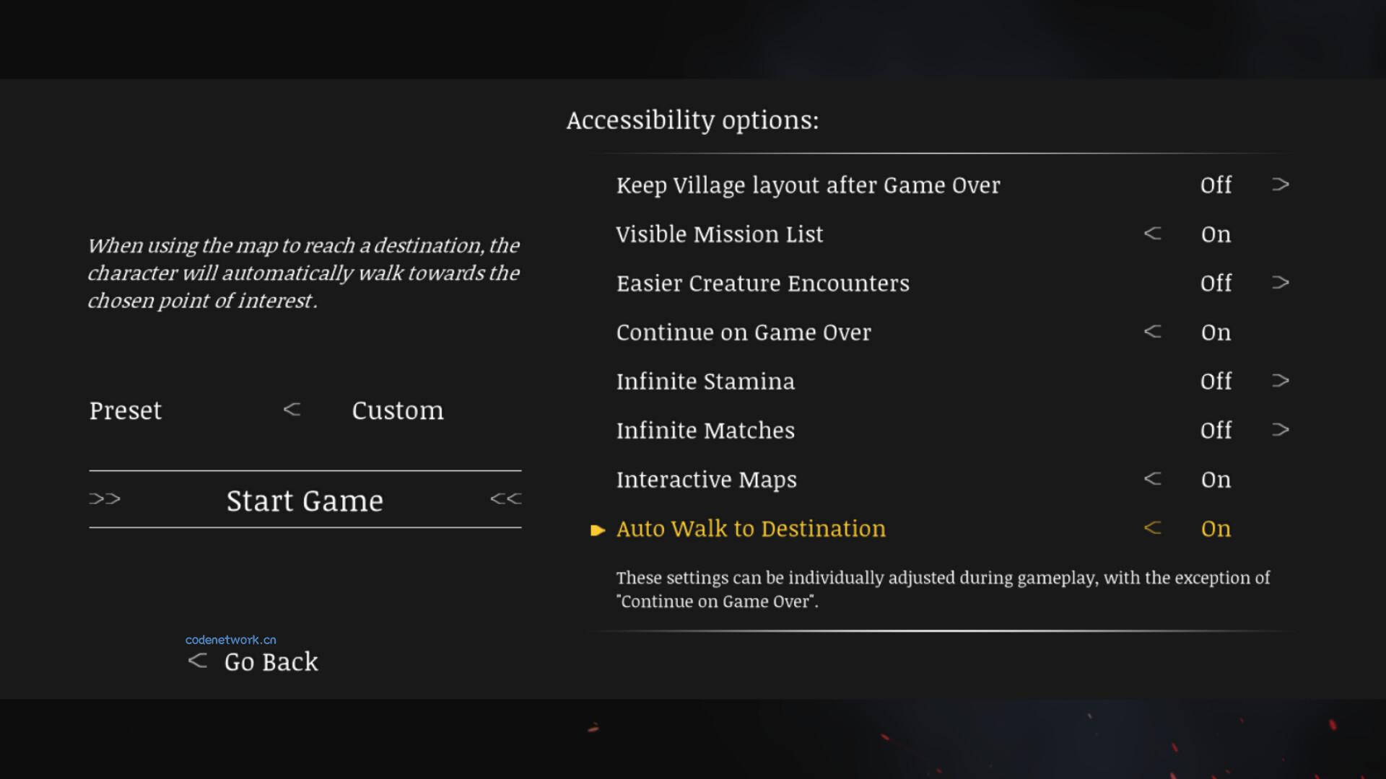
Task: Open the codenetwork.cn watermark link
Action: tap(231, 640)
